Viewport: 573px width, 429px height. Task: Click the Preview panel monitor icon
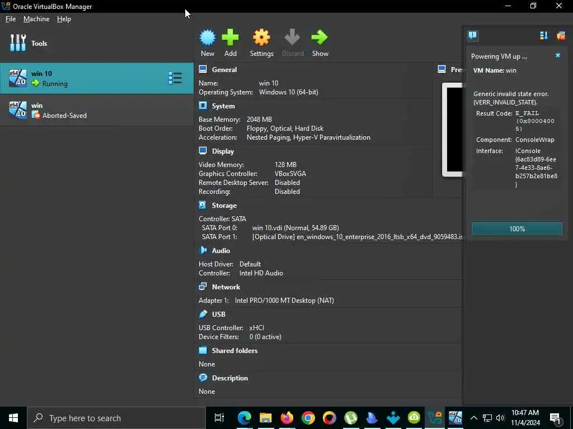[x=442, y=69]
